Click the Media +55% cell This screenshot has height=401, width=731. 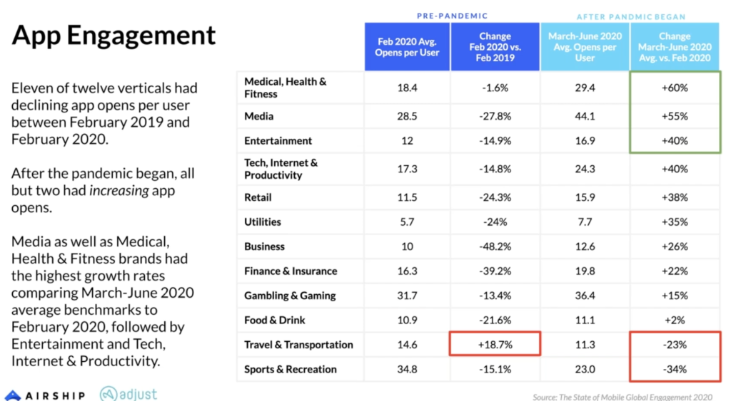point(675,116)
